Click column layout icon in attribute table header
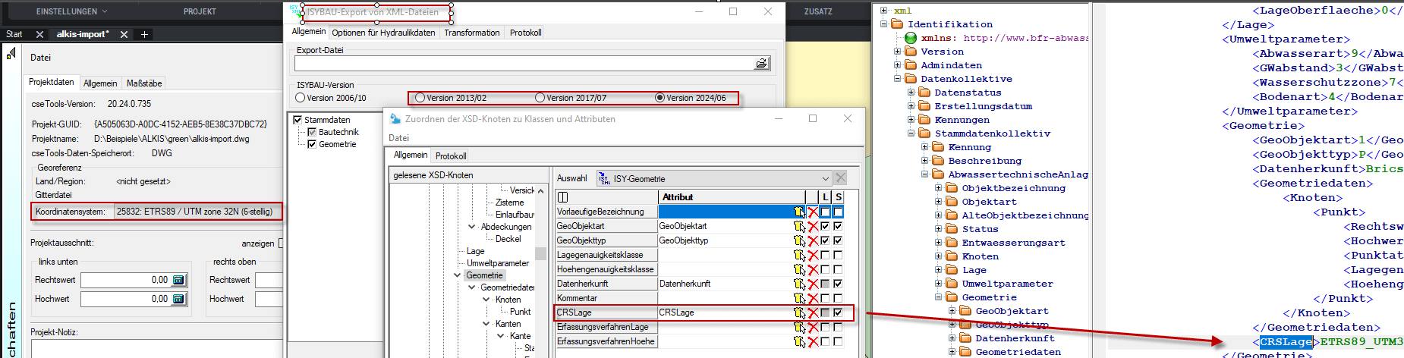 563,197
